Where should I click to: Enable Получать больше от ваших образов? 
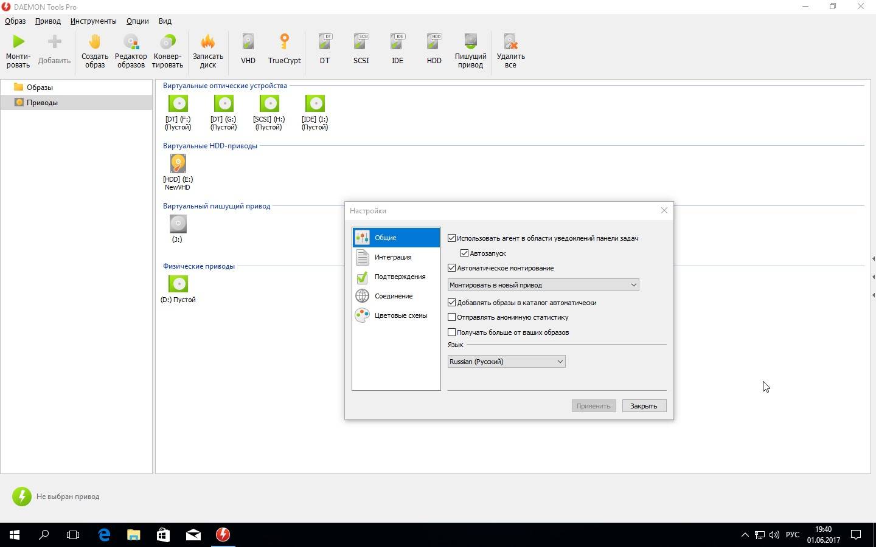coord(451,332)
